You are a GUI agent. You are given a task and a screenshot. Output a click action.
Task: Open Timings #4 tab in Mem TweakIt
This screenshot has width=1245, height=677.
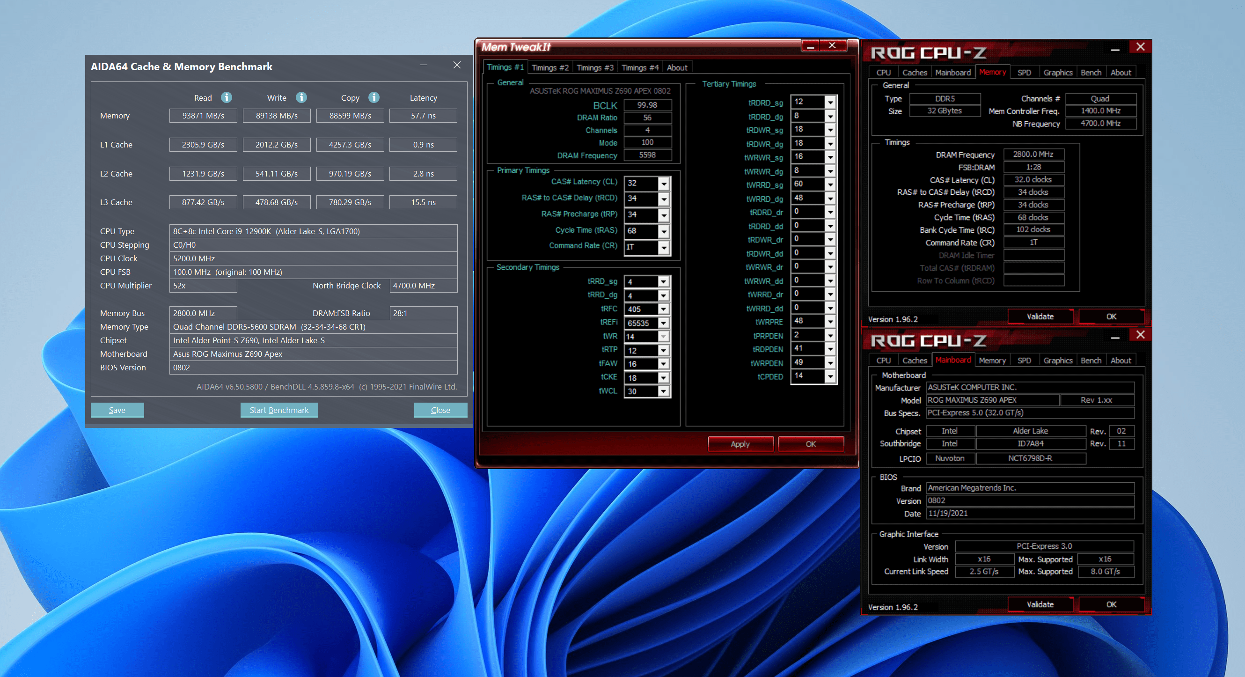point(640,68)
